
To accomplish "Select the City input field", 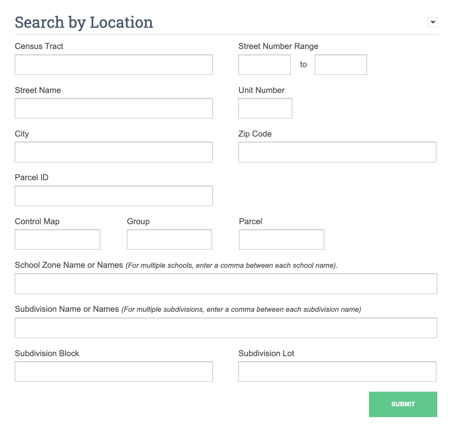I will [x=113, y=152].
